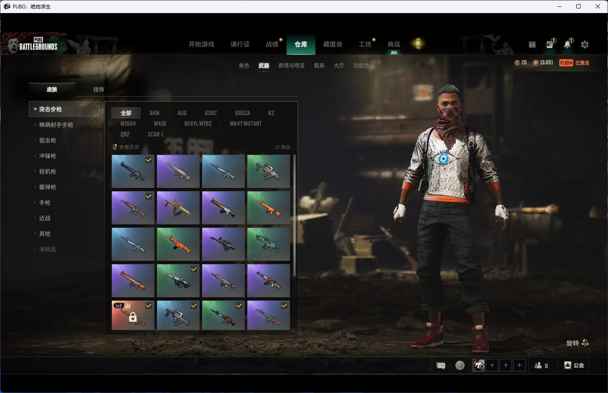Filter skins by MK47 MUTANT
608x393 pixels.
246,124
